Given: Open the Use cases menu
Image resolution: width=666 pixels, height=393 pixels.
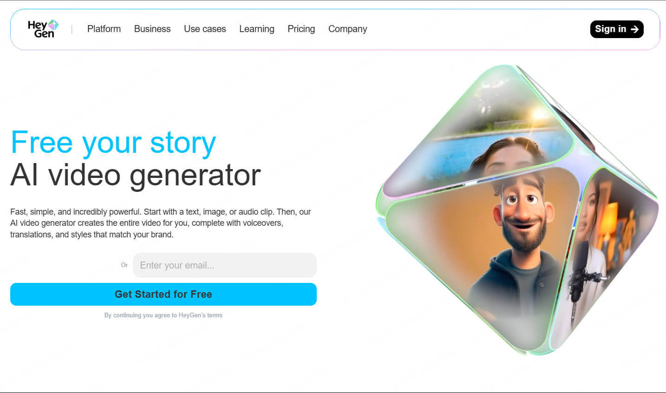Looking at the screenshot, I should coord(205,29).
